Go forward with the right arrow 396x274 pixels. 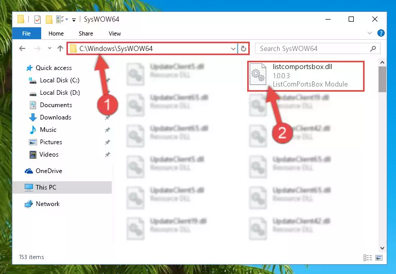(x=38, y=48)
